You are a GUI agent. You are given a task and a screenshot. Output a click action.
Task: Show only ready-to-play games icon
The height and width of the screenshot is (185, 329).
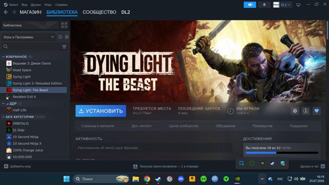coord(67,37)
